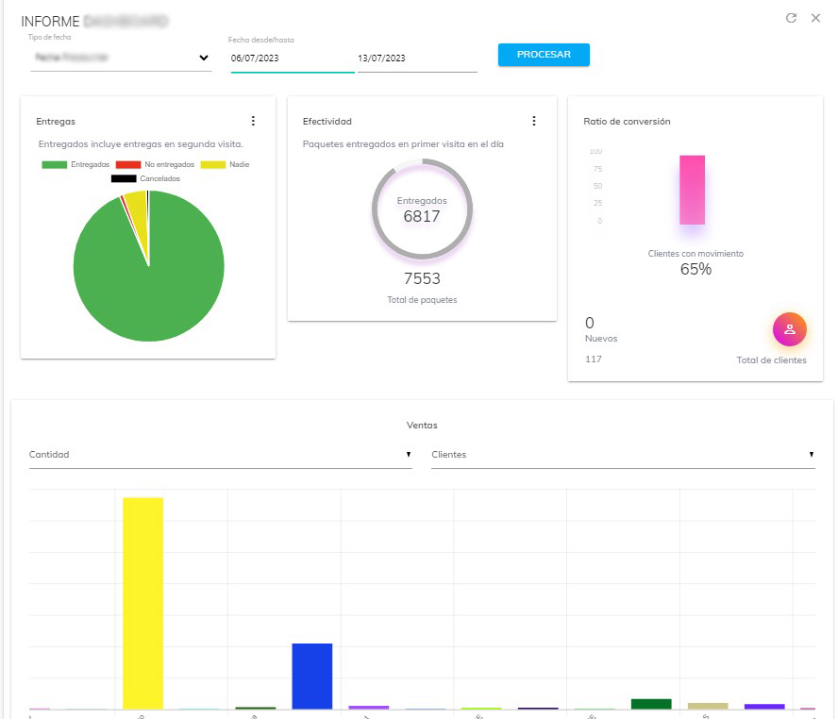Click the Entregados circular progress gauge
The width and height of the screenshot is (838, 719).
click(x=422, y=209)
